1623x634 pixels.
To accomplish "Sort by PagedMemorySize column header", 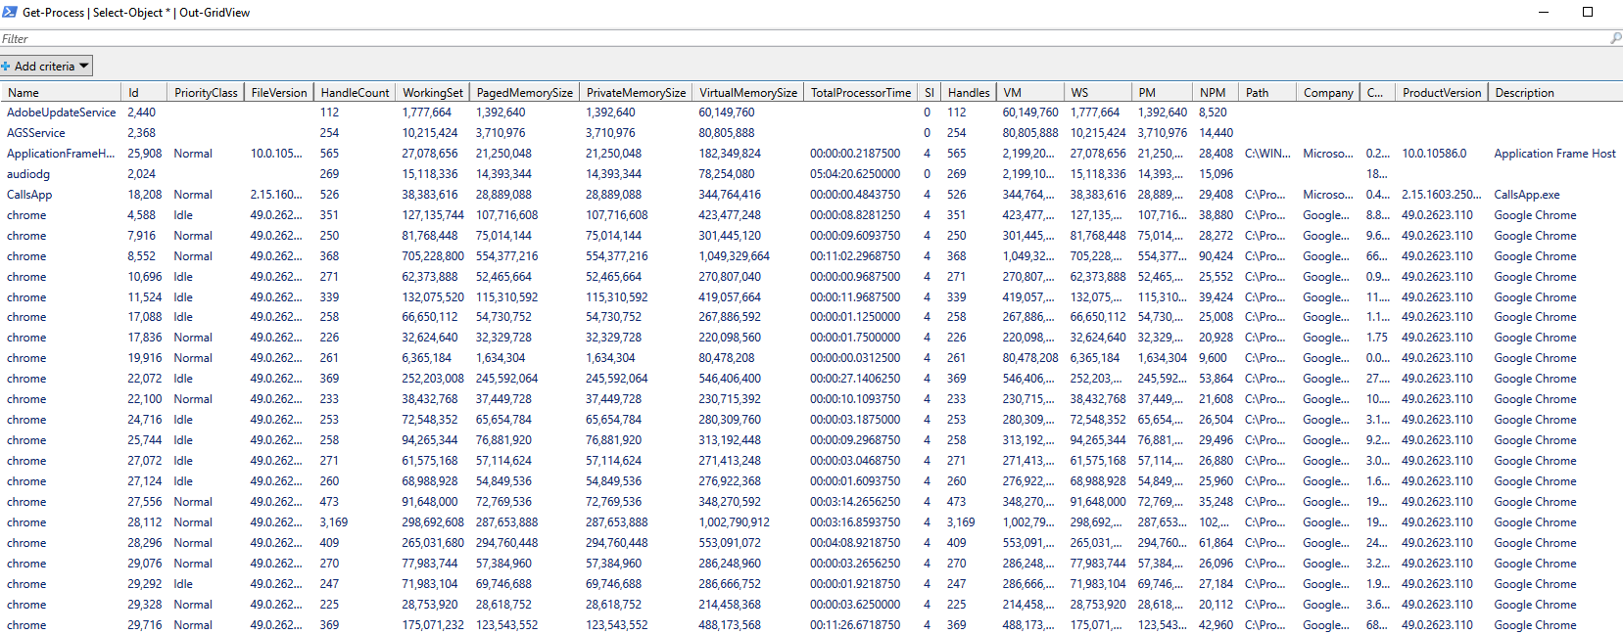I will [524, 93].
